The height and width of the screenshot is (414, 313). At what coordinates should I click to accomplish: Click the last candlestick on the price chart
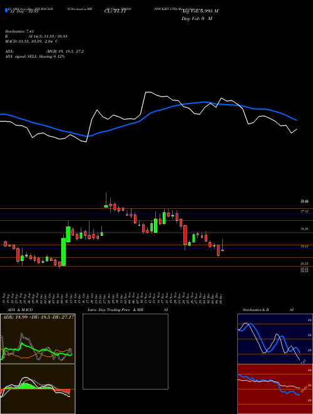[222, 249]
